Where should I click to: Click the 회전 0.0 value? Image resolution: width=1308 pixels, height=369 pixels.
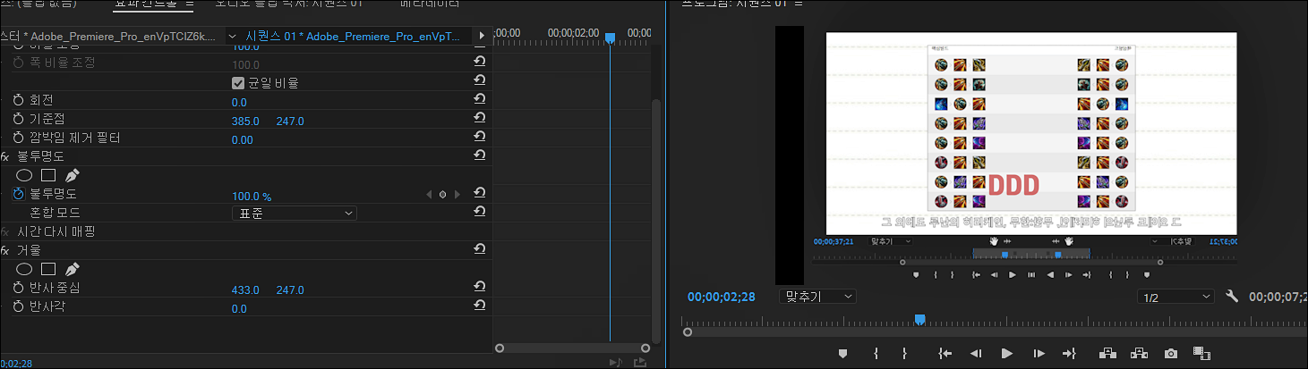[239, 103]
